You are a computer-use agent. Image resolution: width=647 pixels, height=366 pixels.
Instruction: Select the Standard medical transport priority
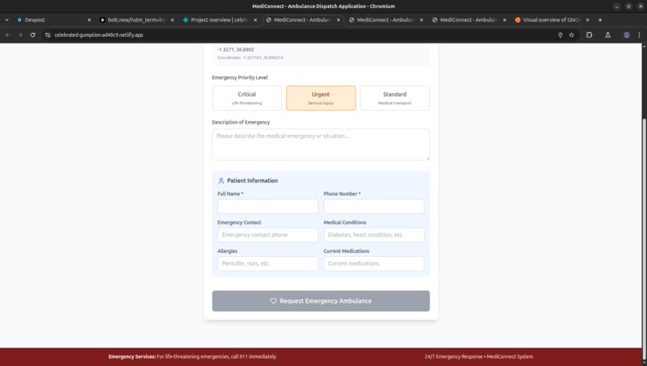[x=395, y=98]
